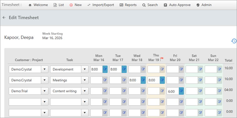Open note icon for Content writing Sunday cell
The width and height of the screenshot is (237, 118).
(x=219, y=91)
